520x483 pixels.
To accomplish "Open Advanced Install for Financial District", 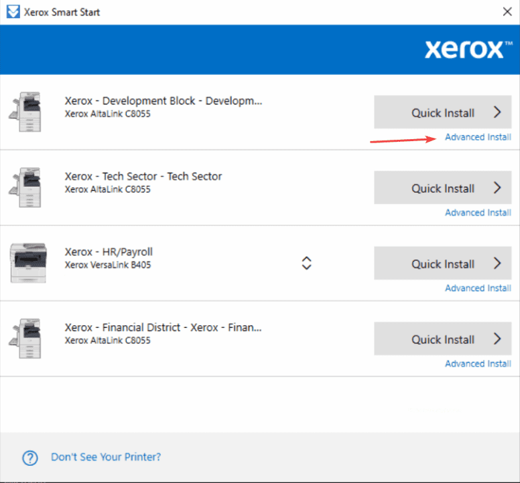I will coord(478,364).
